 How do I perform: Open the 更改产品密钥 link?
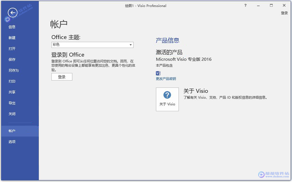tap(166, 79)
